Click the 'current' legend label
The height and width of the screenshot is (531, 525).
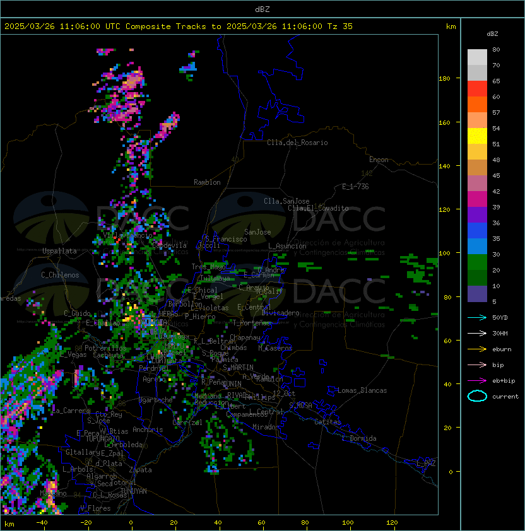(505, 396)
